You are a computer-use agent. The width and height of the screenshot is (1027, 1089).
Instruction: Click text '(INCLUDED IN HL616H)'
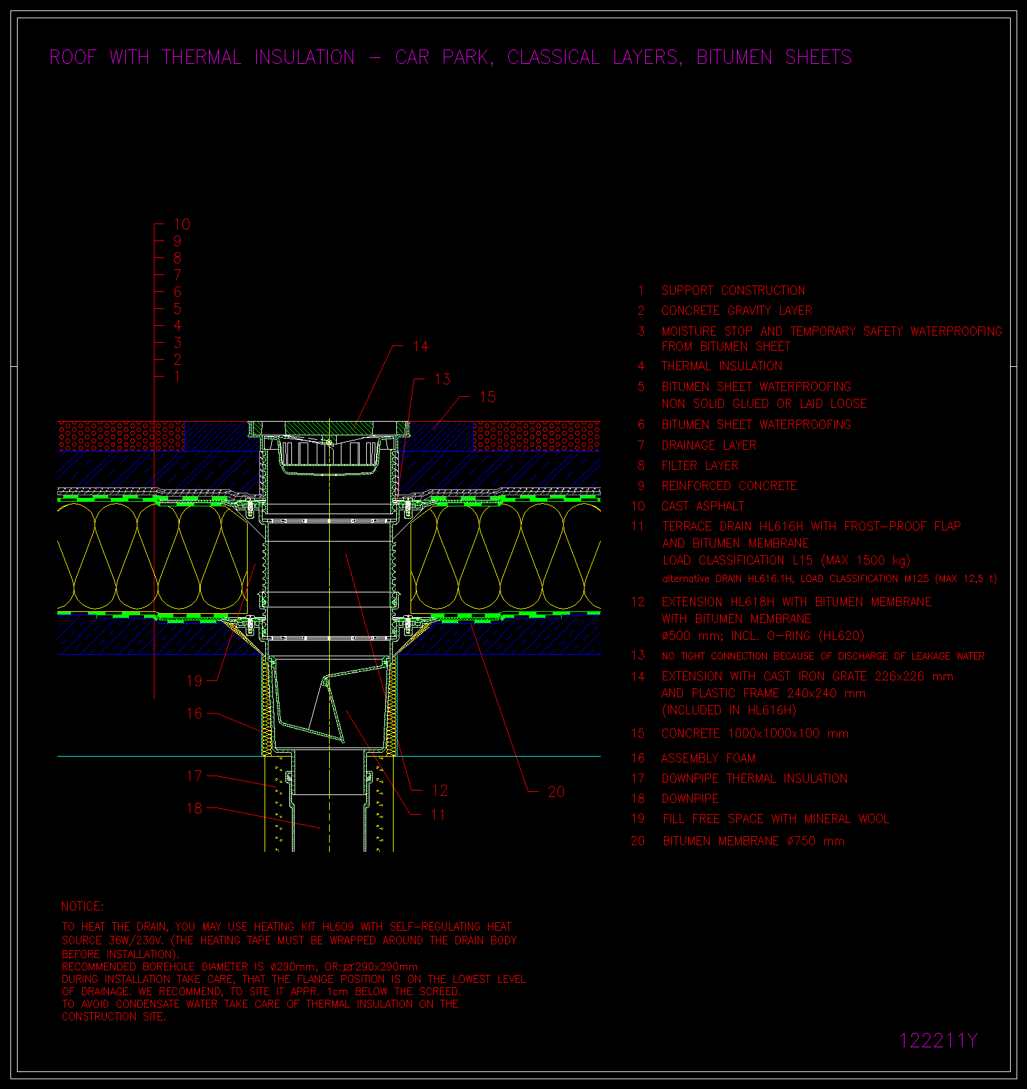point(729,710)
